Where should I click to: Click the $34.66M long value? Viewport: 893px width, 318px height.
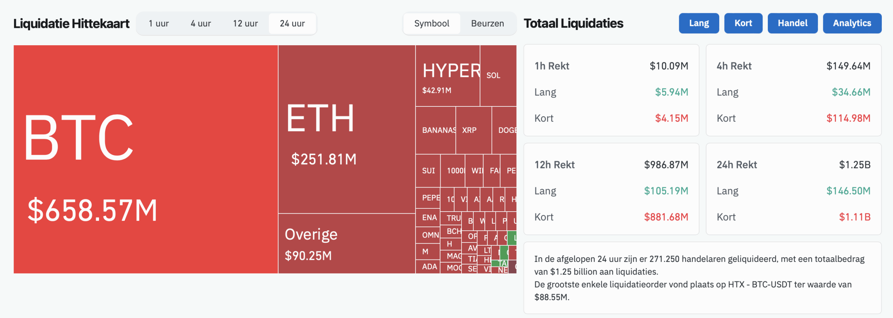[x=851, y=92]
